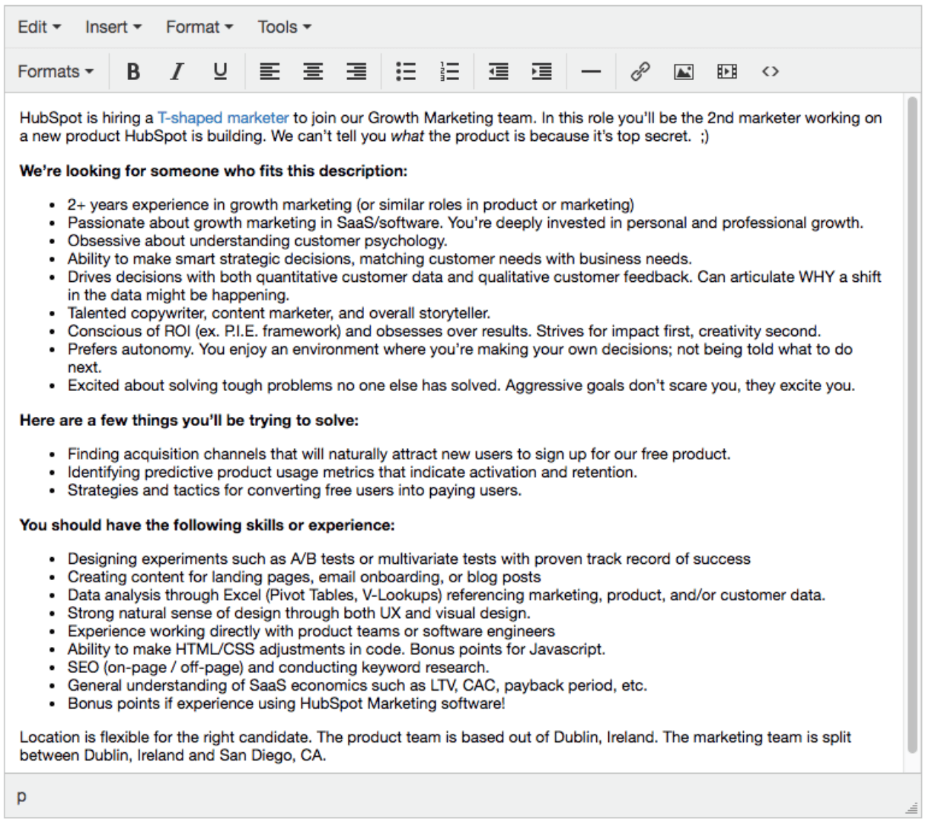This screenshot has height=822, width=927.
Task: Open the Formats dropdown
Action: (53, 71)
